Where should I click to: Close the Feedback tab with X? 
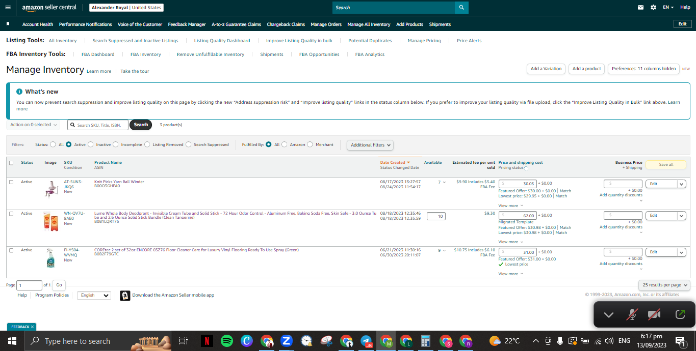point(32,327)
